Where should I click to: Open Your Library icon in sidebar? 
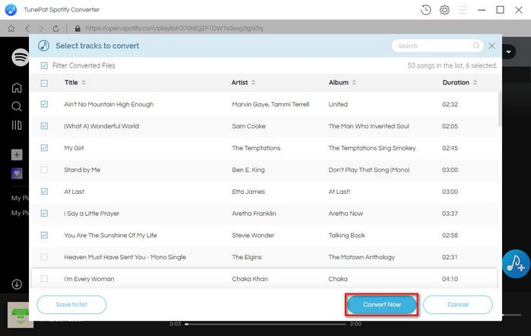coord(17,125)
